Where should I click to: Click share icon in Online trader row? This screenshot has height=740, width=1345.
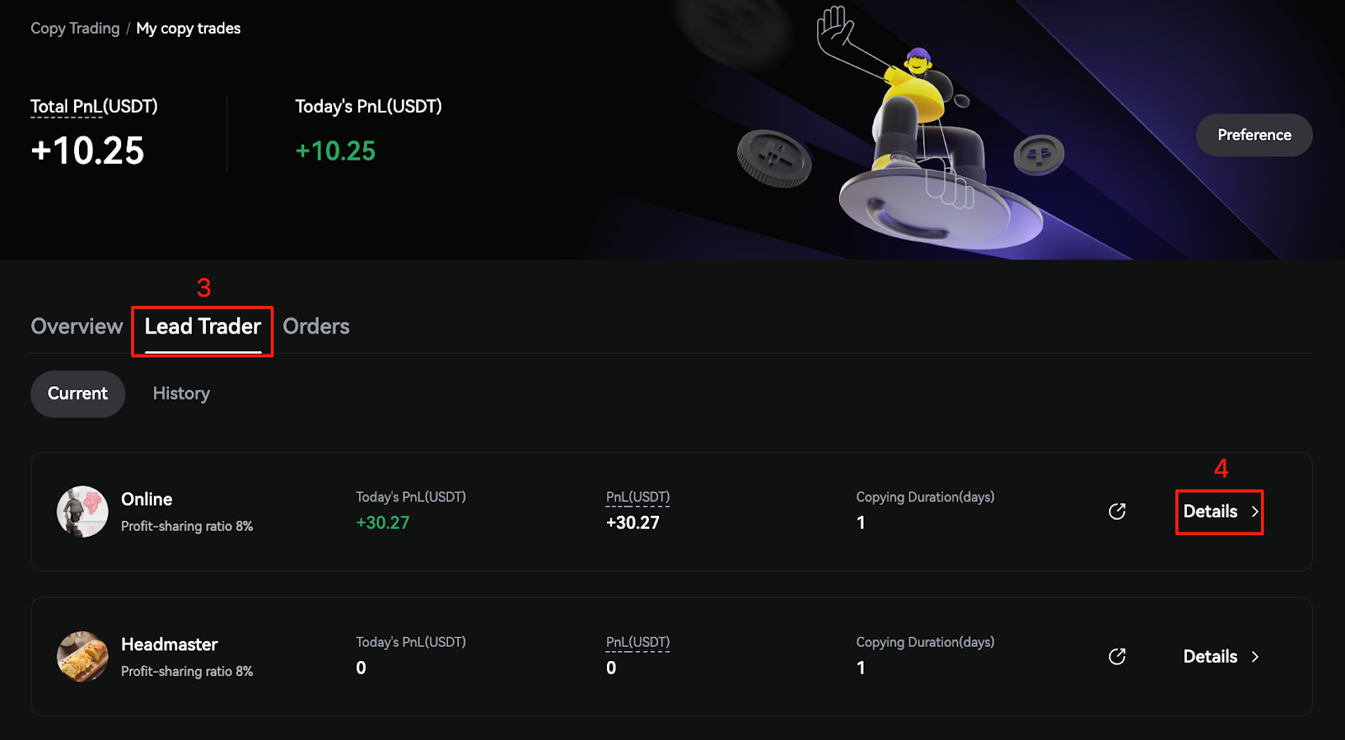1116,512
